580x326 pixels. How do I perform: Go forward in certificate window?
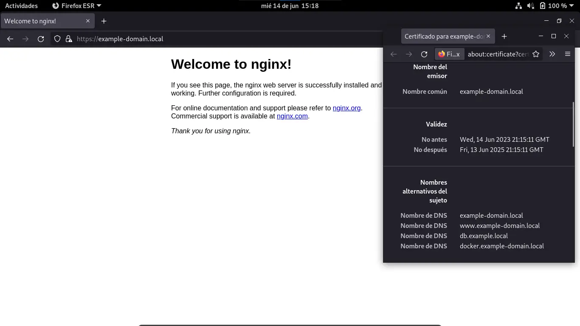[x=409, y=54]
